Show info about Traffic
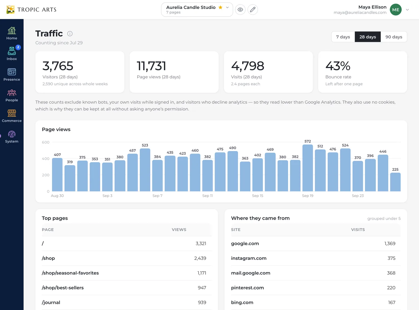This screenshot has height=310, width=419. 70,34
